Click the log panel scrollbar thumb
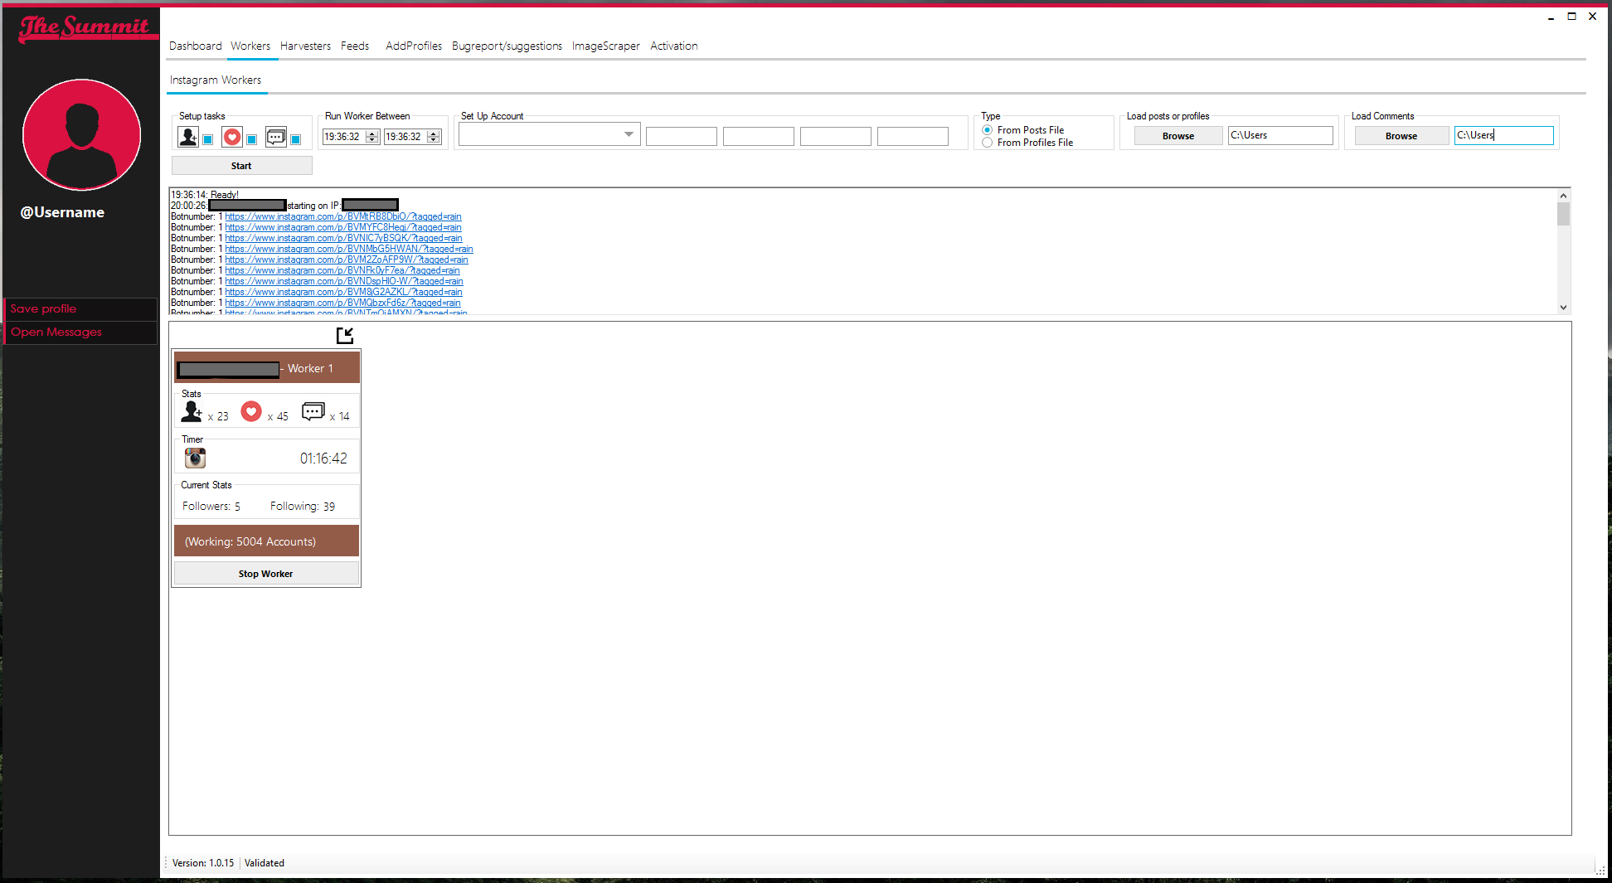 pos(1563,215)
